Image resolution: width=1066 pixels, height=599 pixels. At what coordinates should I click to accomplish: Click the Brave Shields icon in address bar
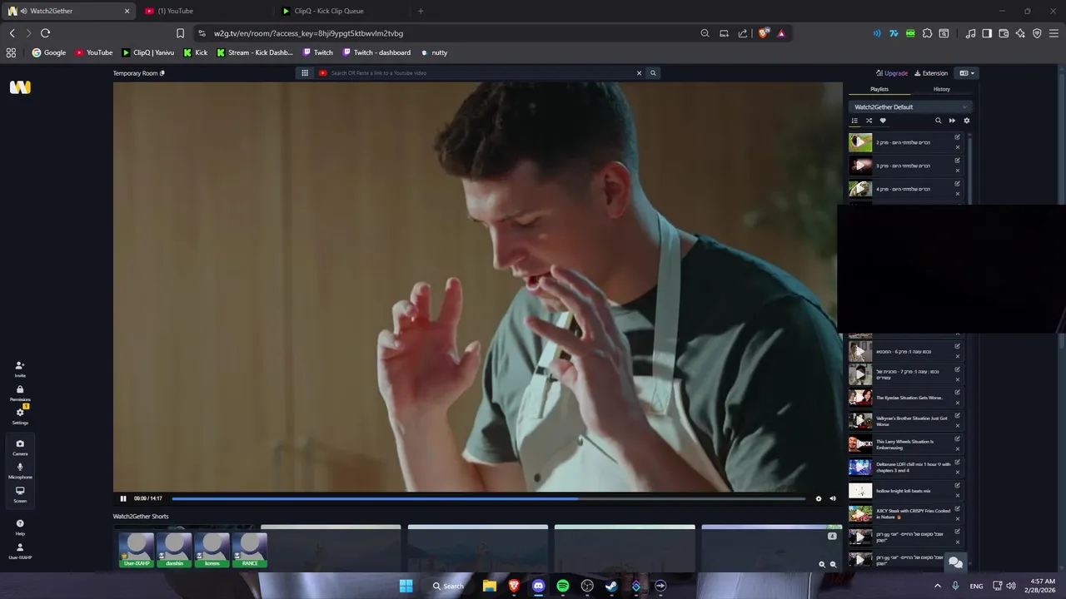(x=763, y=33)
